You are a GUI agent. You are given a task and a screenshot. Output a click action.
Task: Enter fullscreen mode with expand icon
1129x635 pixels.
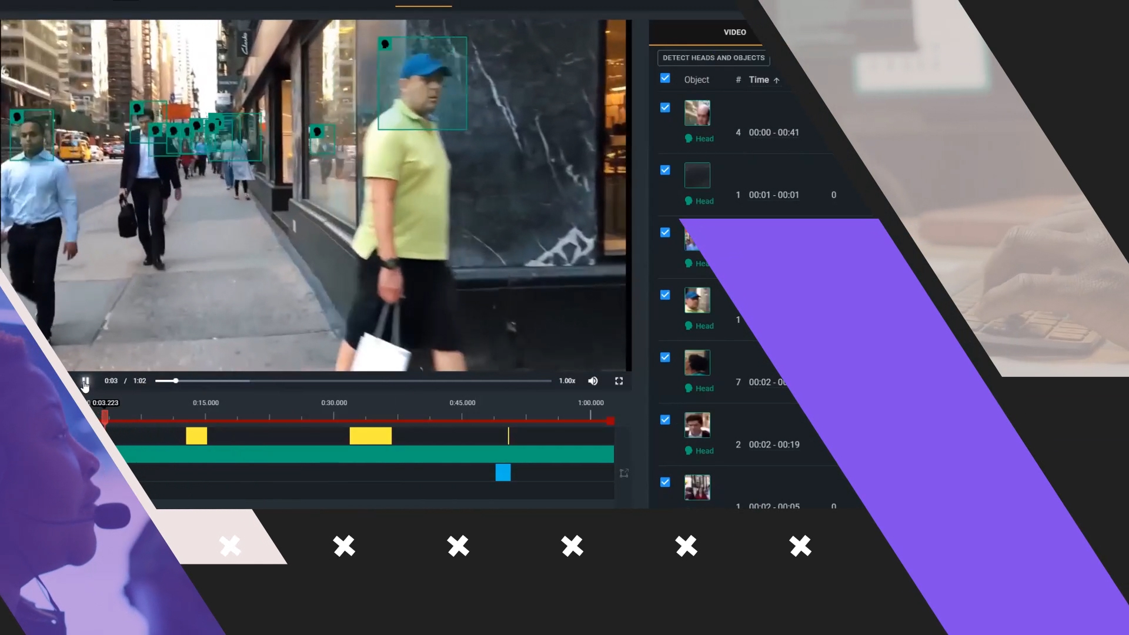[x=619, y=381]
